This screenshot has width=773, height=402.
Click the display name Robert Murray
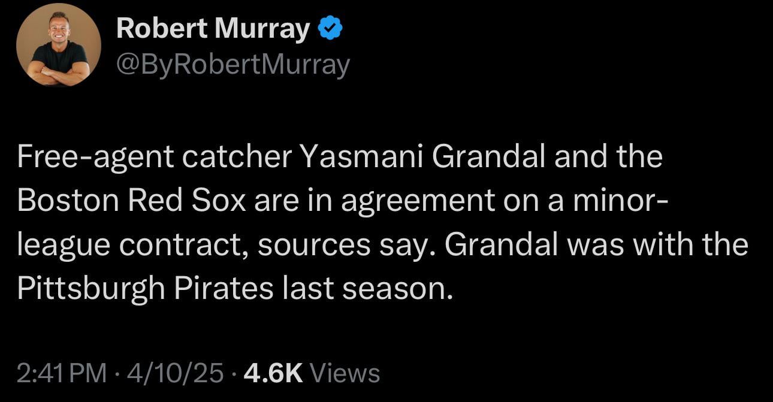[213, 26]
